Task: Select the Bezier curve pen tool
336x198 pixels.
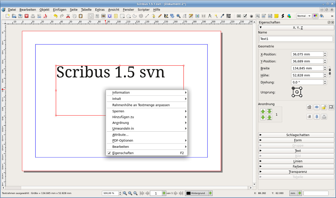Action: point(154,16)
